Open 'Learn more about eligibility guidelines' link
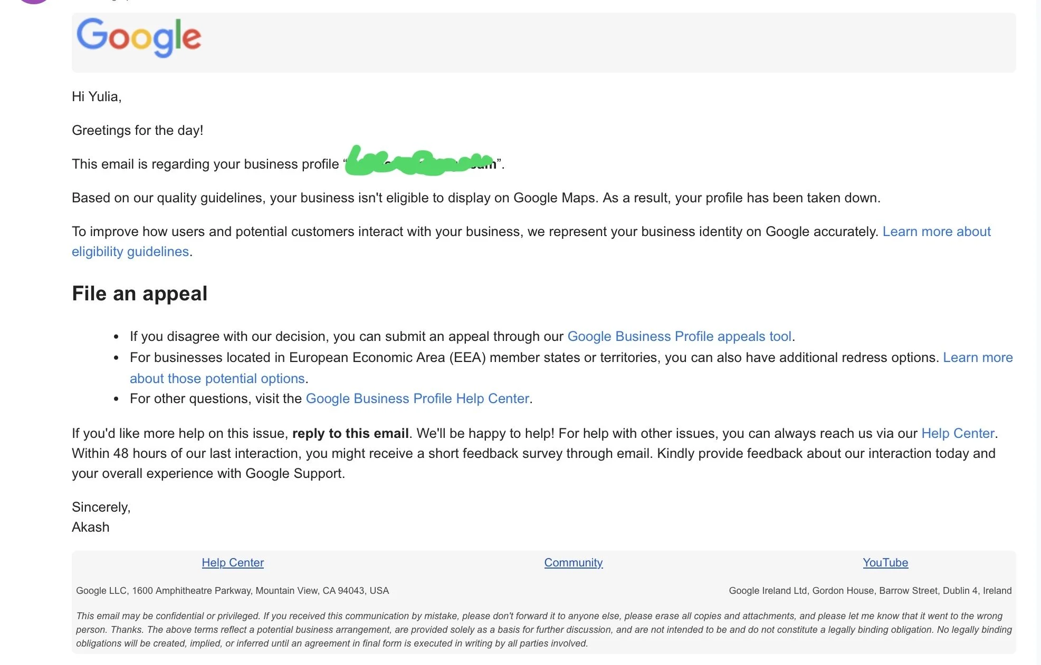 [936, 232]
